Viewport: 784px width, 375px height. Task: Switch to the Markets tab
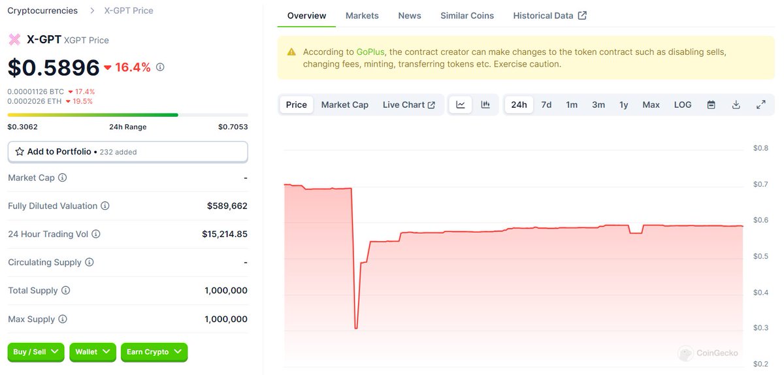[x=362, y=15]
